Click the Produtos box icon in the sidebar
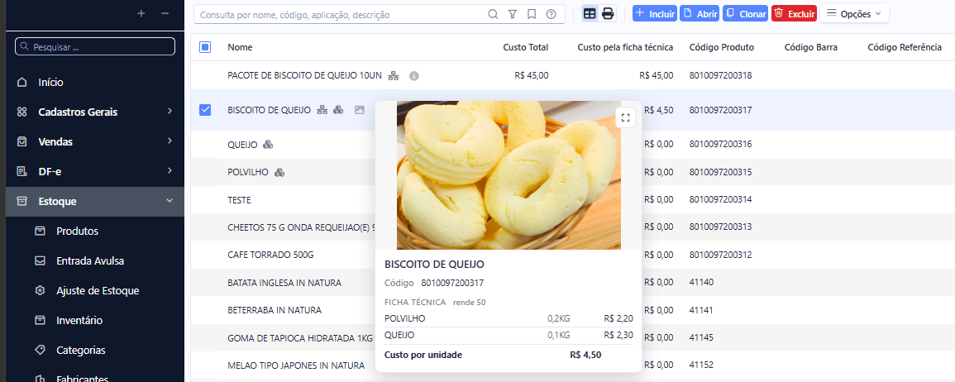Image resolution: width=955 pixels, height=382 pixels. coord(41,231)
